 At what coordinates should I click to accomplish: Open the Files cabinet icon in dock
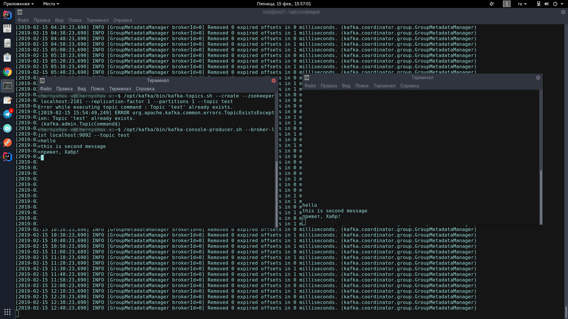(x=7, y=43)
